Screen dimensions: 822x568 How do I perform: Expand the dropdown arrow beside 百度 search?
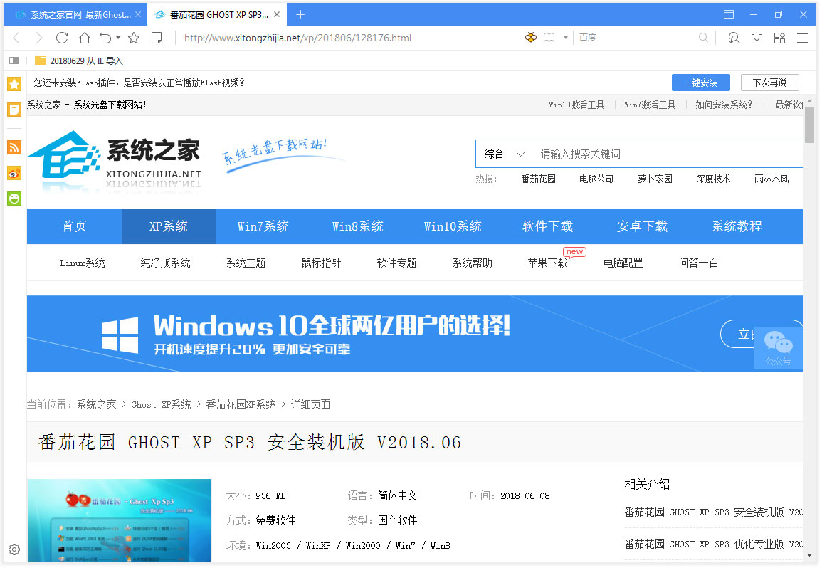pos(566,38)
